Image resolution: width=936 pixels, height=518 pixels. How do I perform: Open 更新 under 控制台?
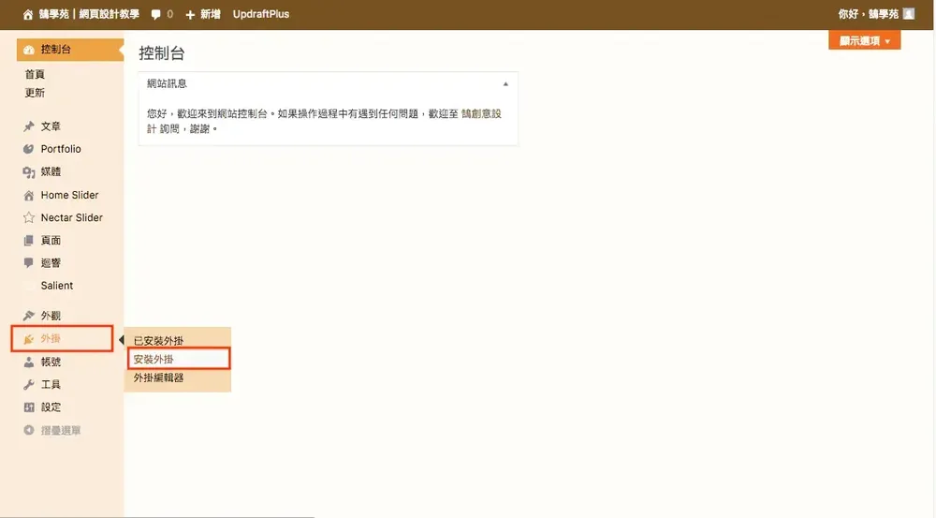coord(35,93)
